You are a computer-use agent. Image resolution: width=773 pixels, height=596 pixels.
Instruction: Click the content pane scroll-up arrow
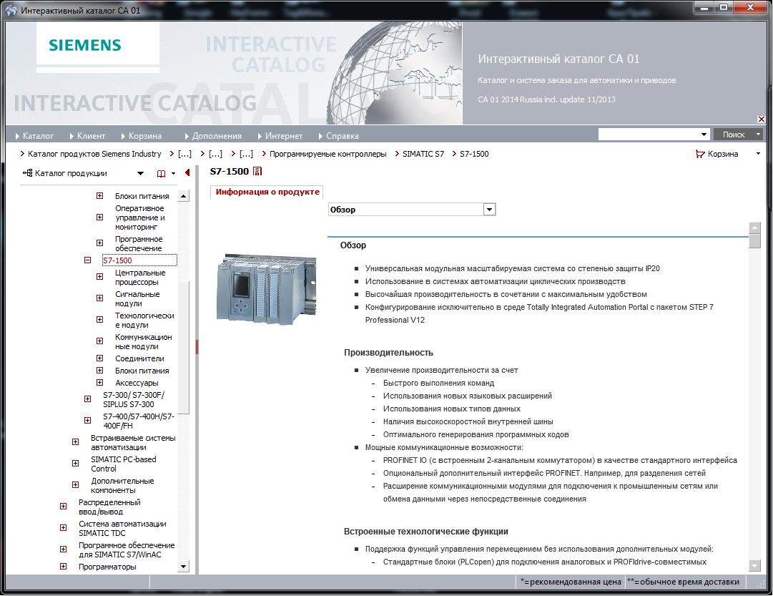[754, 227]
